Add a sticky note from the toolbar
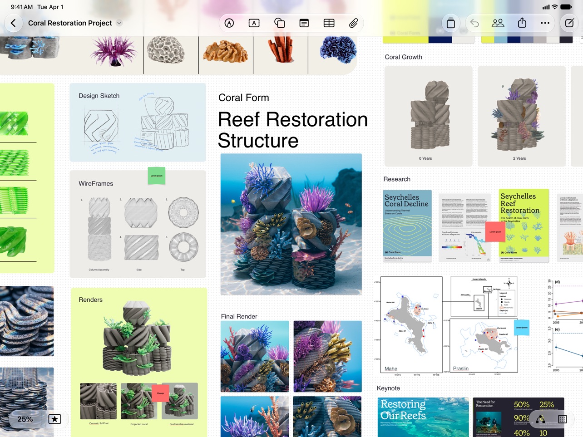Viewport: 583px width, 437px height. click(304, 23)
